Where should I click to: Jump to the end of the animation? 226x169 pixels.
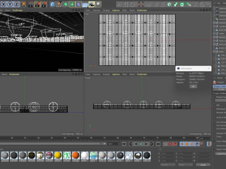tap(158, 144)
